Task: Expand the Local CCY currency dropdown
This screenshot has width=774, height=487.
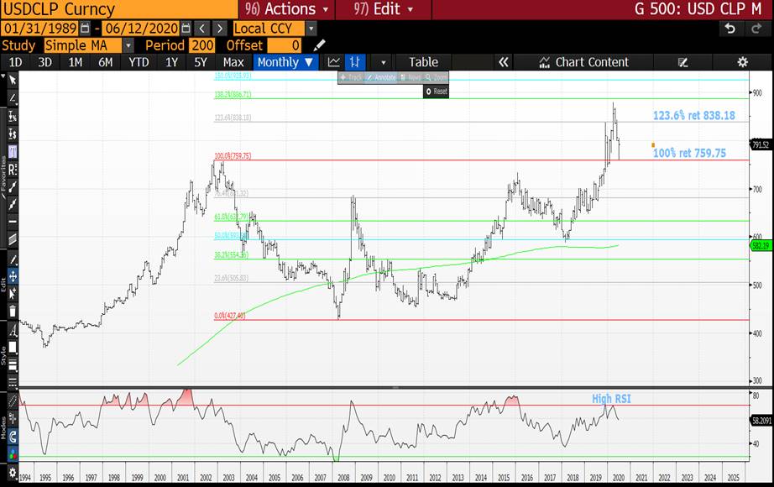Action: point(311,29)
